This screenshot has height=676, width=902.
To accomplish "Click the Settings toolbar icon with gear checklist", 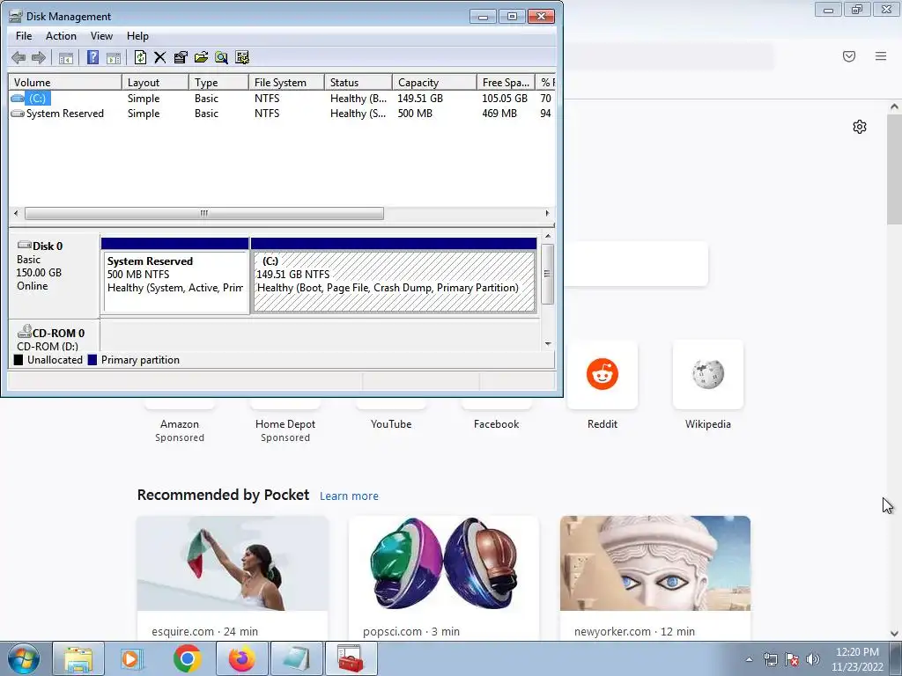I will coord(242,57).
